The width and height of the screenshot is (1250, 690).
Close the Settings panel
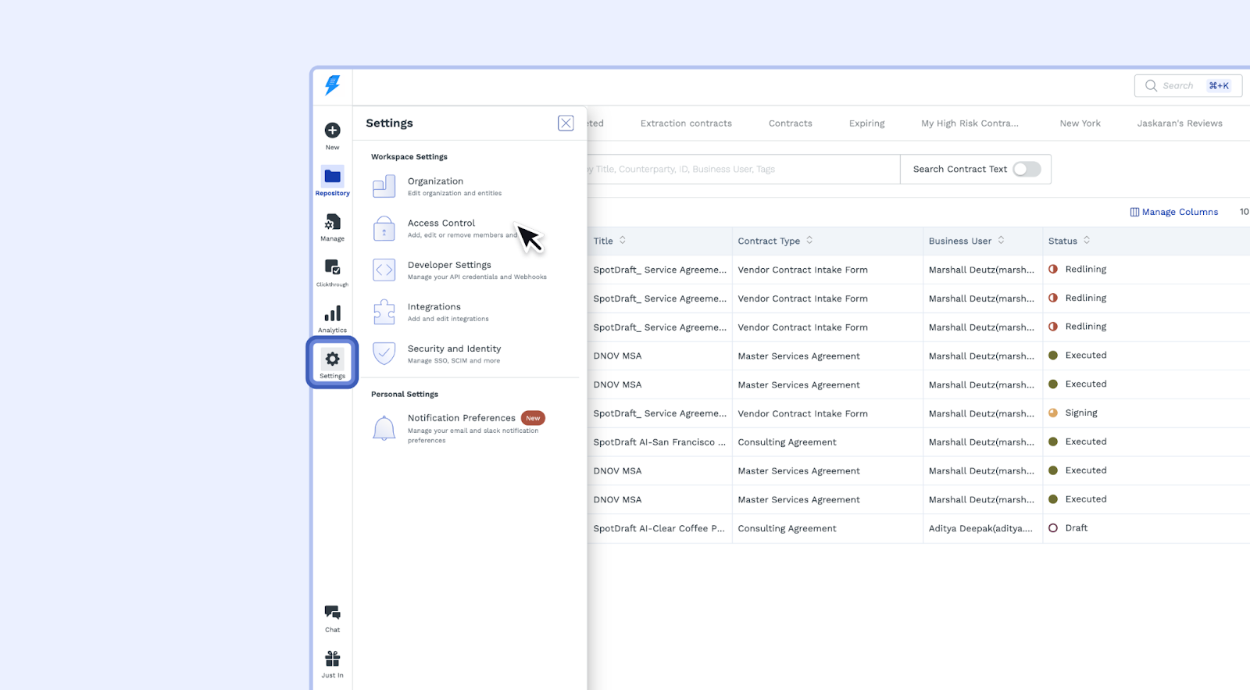click(566, 123)
